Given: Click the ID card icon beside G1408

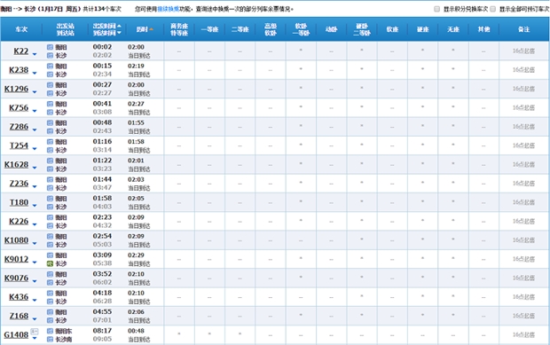Looking at the screenshot, I should pyautogui.click(x=35, y=331).
